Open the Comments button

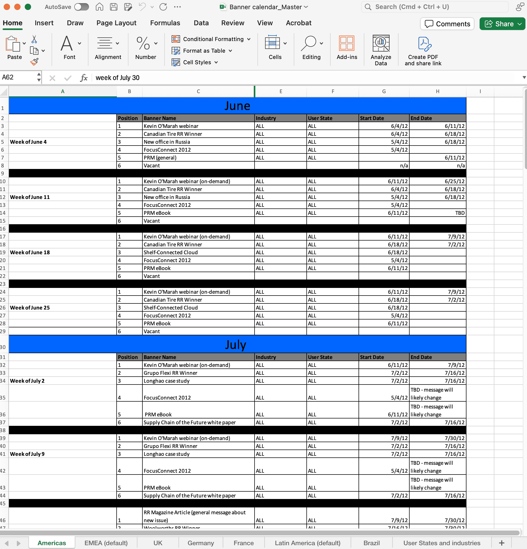coord(447,24)
